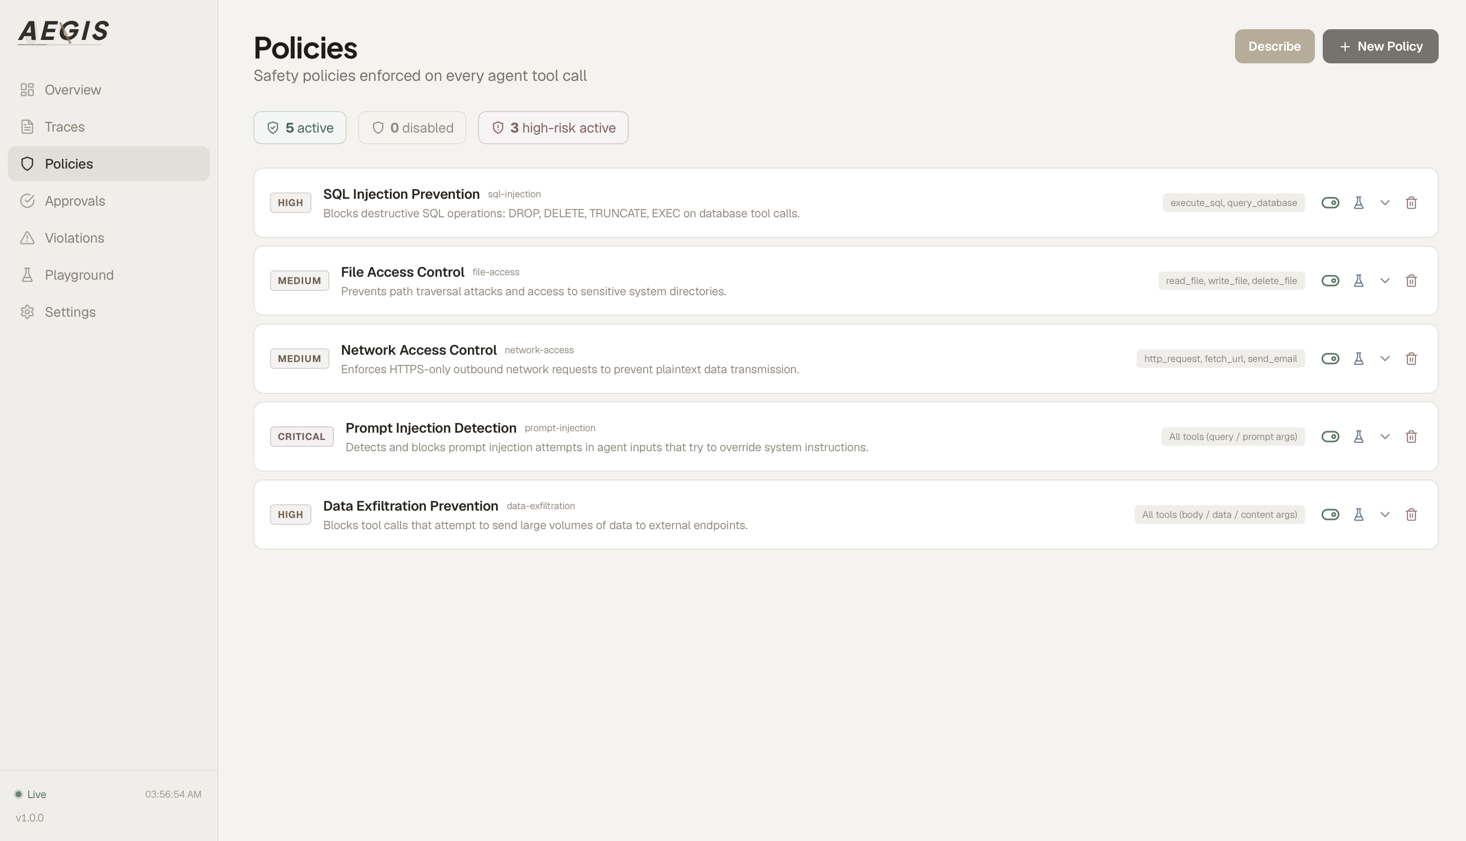Delete the Prompt Injection Detection policy
Image resolution: width=1466 pixels, height=841 pixels.
click(1411, 437)
